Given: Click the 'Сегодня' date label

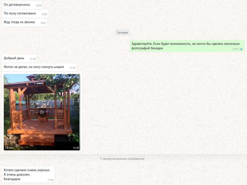Looking at the screenshot, I should pos(122,32).
